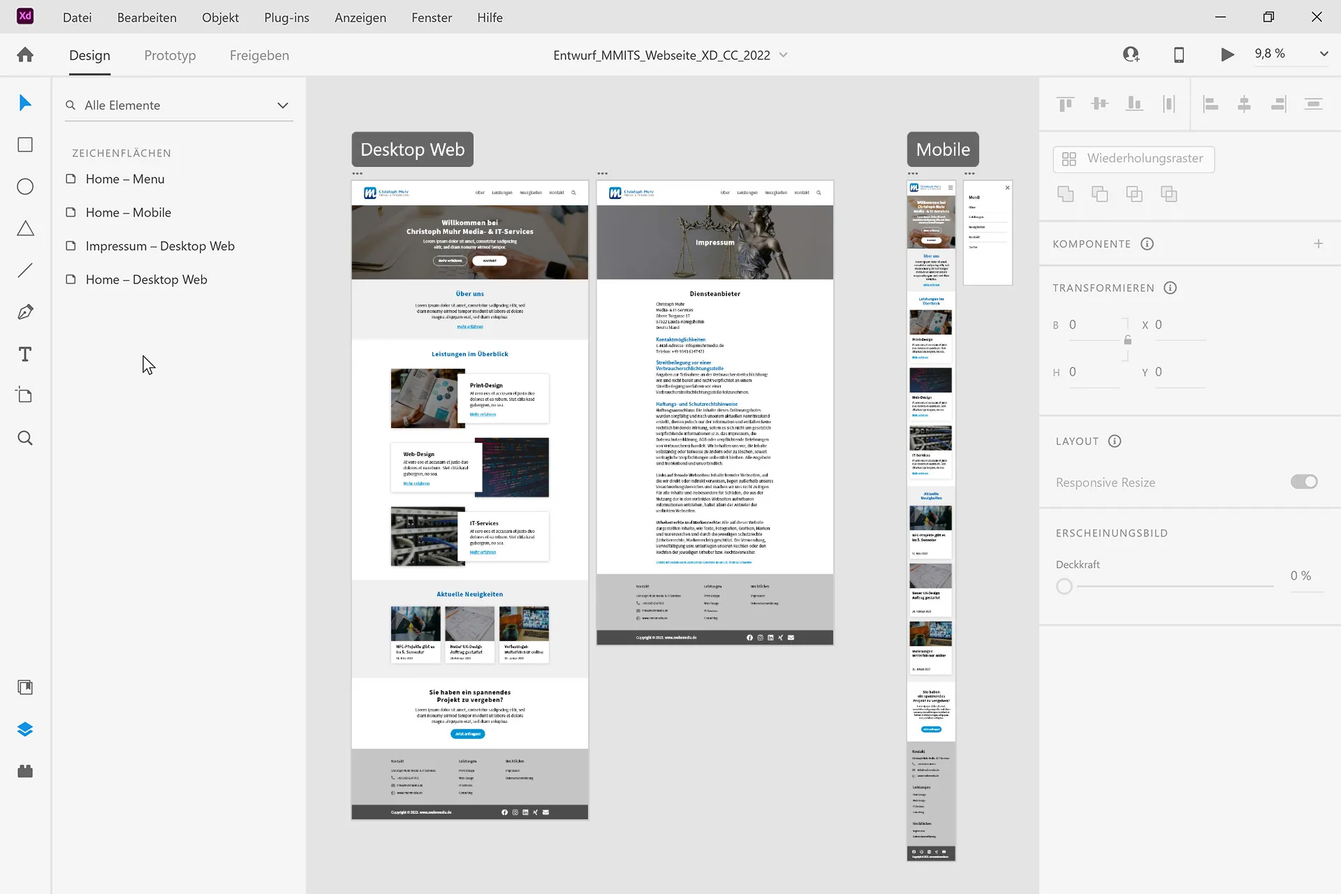The image size is (1341, 894).
Task: Select the Ellipse tool
Action: (x=25, y=186)
